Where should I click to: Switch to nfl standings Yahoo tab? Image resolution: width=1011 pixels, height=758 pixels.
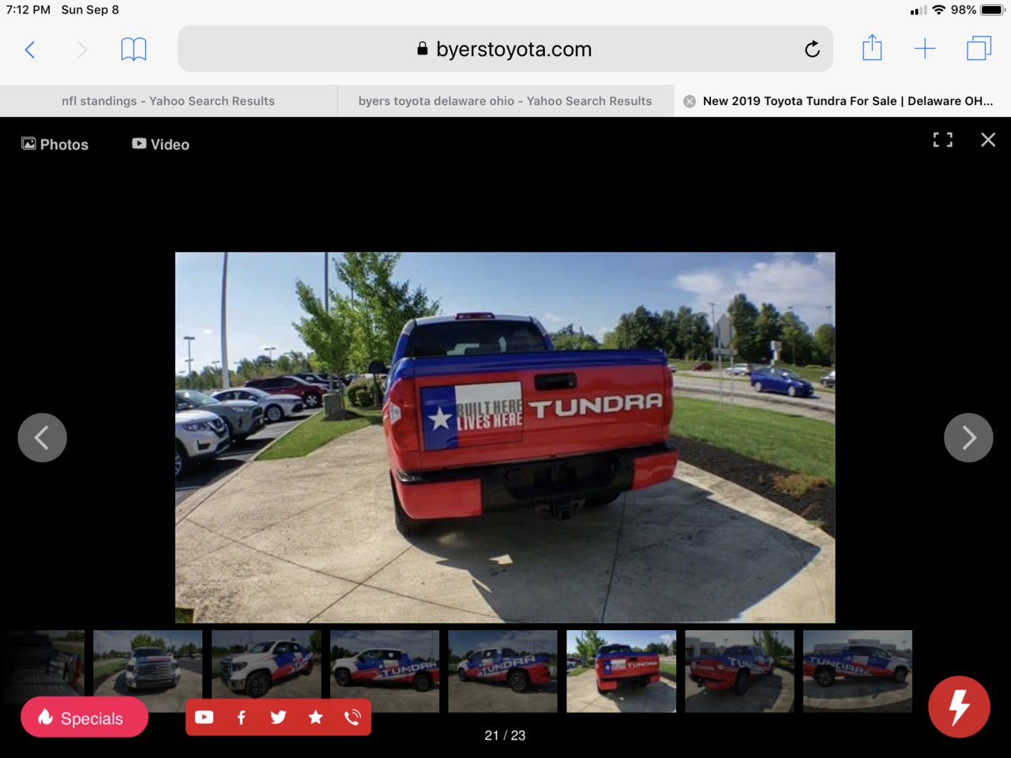168,101
